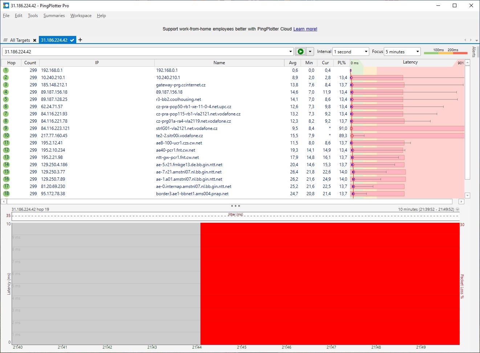Start the trace with the green play button

(x=300, y=52)
